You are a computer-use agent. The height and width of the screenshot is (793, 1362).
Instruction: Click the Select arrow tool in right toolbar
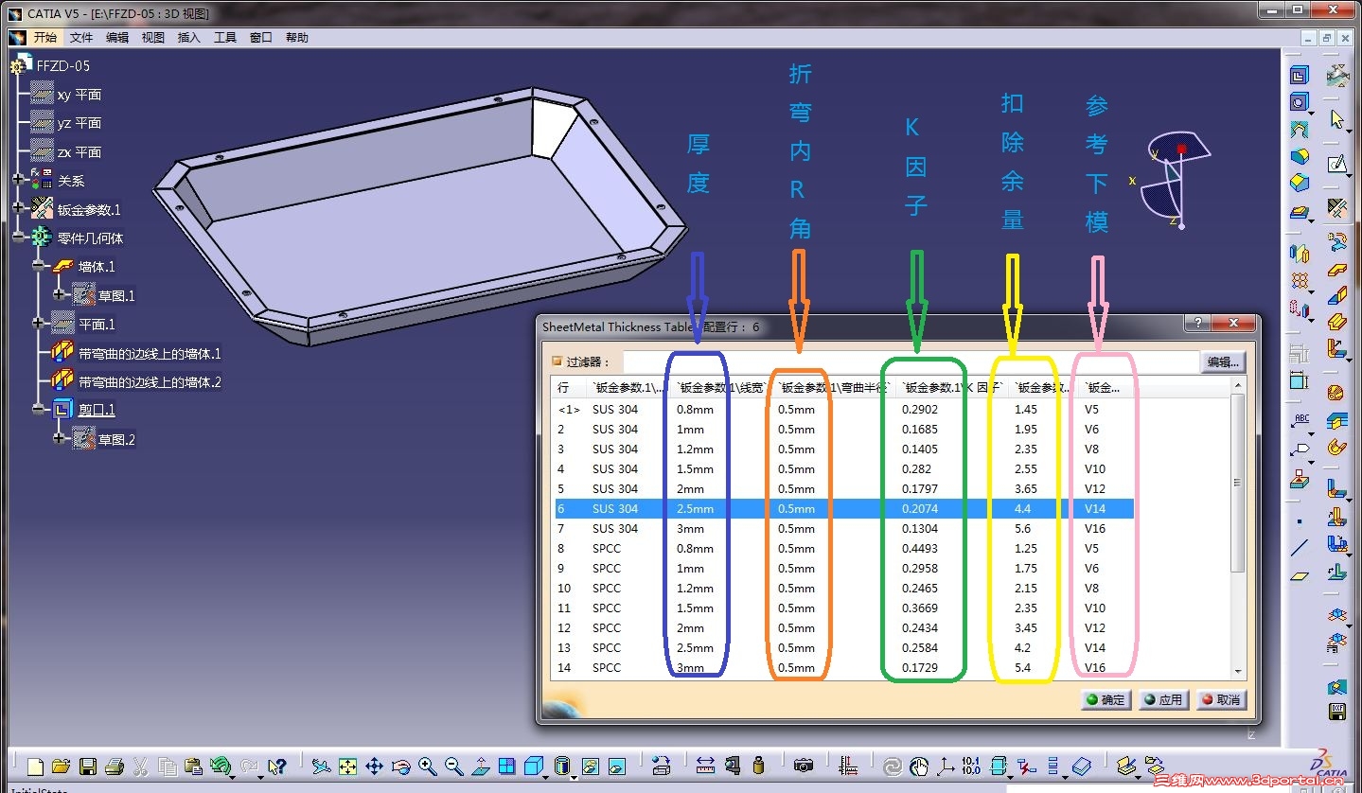1336,119
